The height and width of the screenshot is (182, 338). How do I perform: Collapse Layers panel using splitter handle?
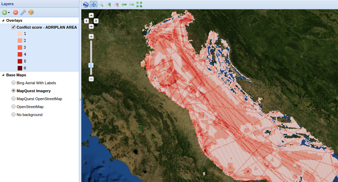tap(80, 99)
